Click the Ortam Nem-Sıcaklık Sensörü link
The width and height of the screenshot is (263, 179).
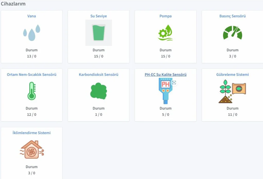coord(32,75)
